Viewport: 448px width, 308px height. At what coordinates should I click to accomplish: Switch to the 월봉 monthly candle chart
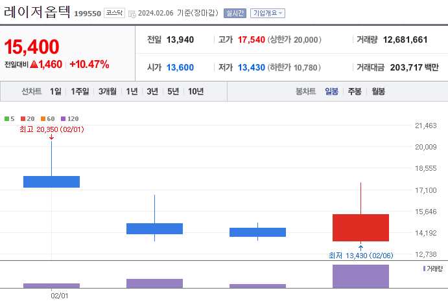[x=378, y=91]
